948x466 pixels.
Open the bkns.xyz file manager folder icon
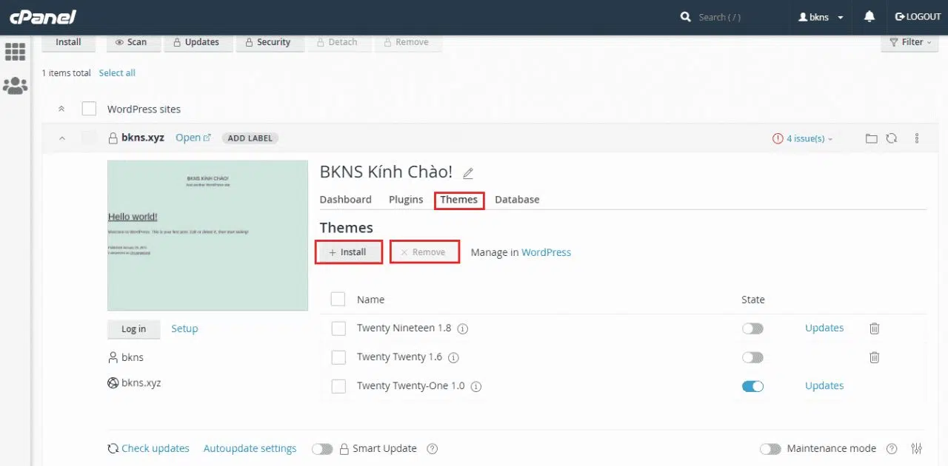[871, 138]
